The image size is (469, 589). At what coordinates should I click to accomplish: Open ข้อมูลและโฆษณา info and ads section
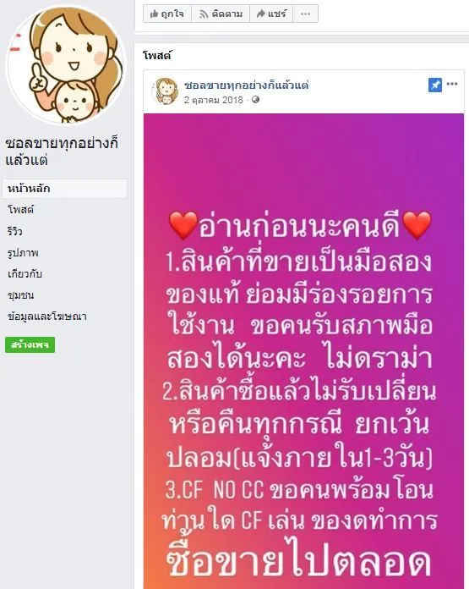47,317
